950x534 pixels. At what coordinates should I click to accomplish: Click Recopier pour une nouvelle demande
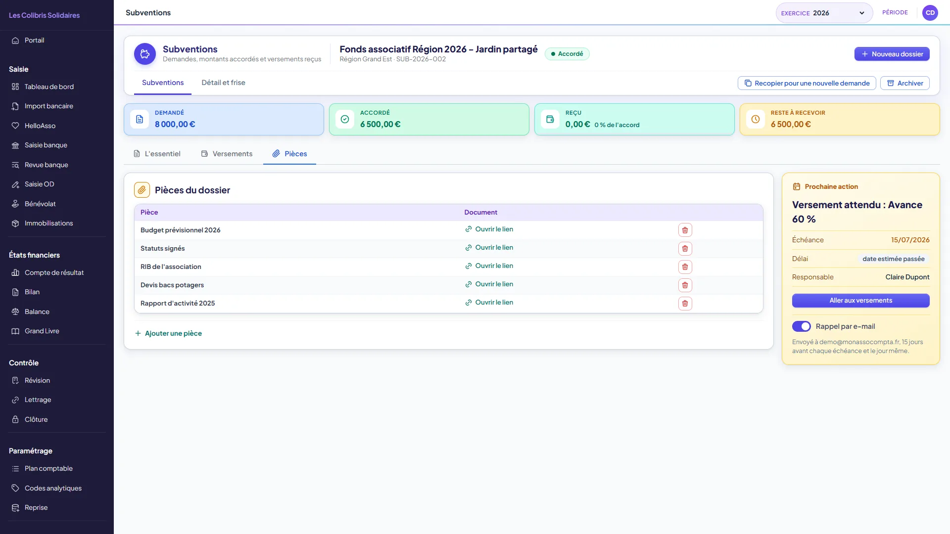807,83
